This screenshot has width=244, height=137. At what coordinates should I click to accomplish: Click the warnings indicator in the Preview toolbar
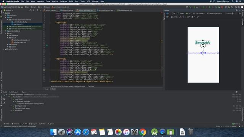tap(240, 14)
